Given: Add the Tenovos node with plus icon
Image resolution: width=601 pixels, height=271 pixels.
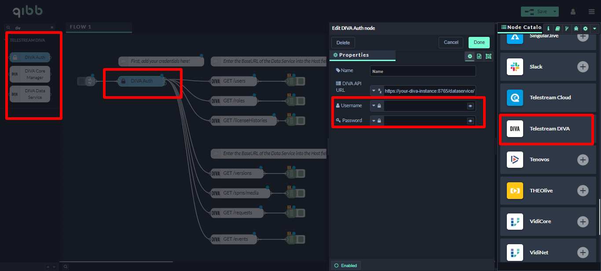Looking at the screenshot, I should point(583,159).
